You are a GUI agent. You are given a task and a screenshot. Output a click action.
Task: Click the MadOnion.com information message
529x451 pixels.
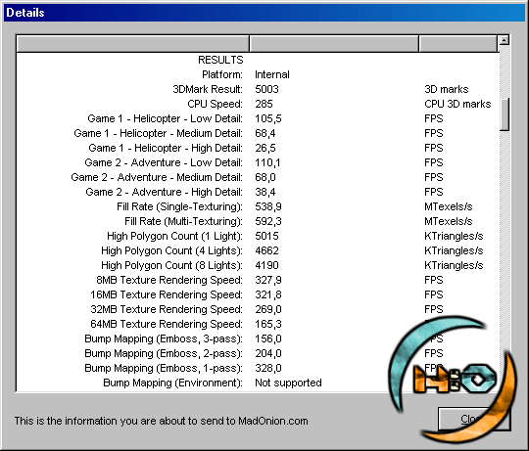pos(161,421)
